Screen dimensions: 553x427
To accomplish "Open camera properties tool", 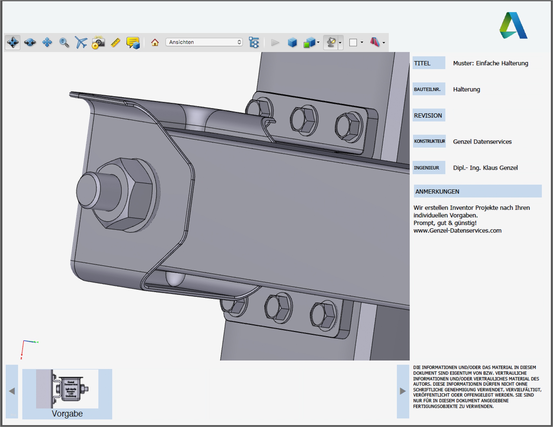I will click(x=98, y=42).
